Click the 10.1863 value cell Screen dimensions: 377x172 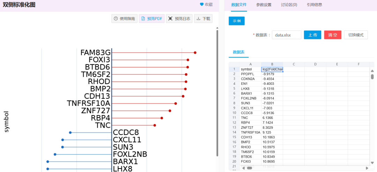click(272, 137)
